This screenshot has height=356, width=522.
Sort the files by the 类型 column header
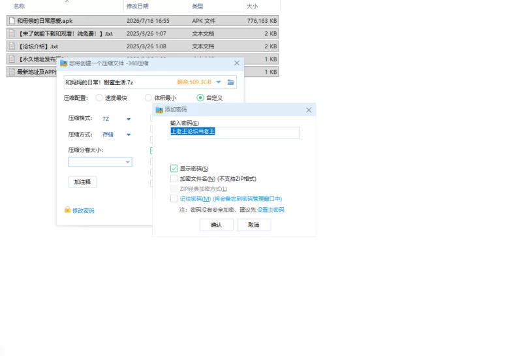(198, 6)
